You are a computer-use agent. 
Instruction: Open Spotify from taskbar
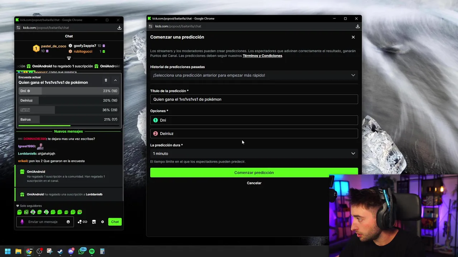92,251
